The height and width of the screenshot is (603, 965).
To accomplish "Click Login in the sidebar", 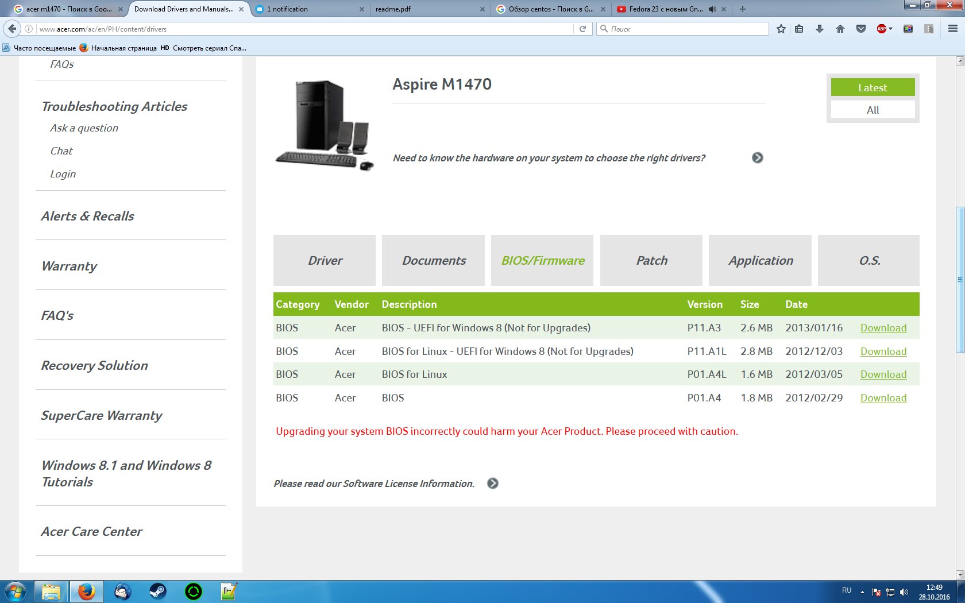I will coord(63,174).
